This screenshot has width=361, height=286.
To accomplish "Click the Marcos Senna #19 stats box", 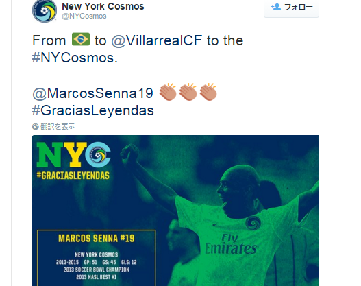I will [96, 258].
